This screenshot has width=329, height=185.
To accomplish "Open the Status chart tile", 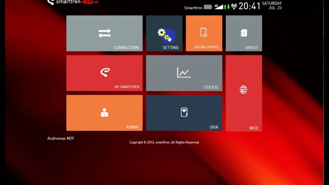I will click(184, 73).
